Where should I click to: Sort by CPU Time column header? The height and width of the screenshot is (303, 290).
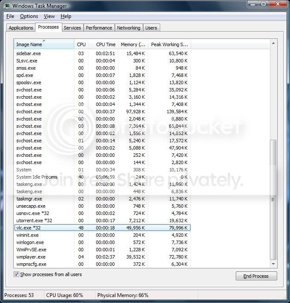click(x=103, y=44)
